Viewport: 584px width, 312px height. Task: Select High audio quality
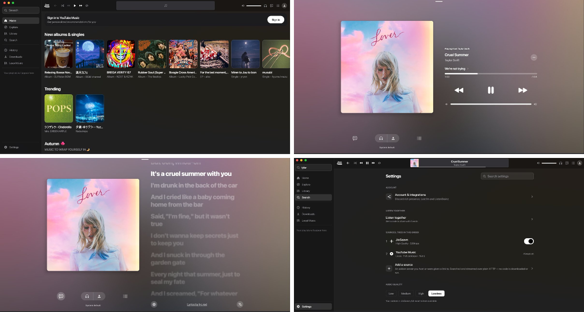421,294
